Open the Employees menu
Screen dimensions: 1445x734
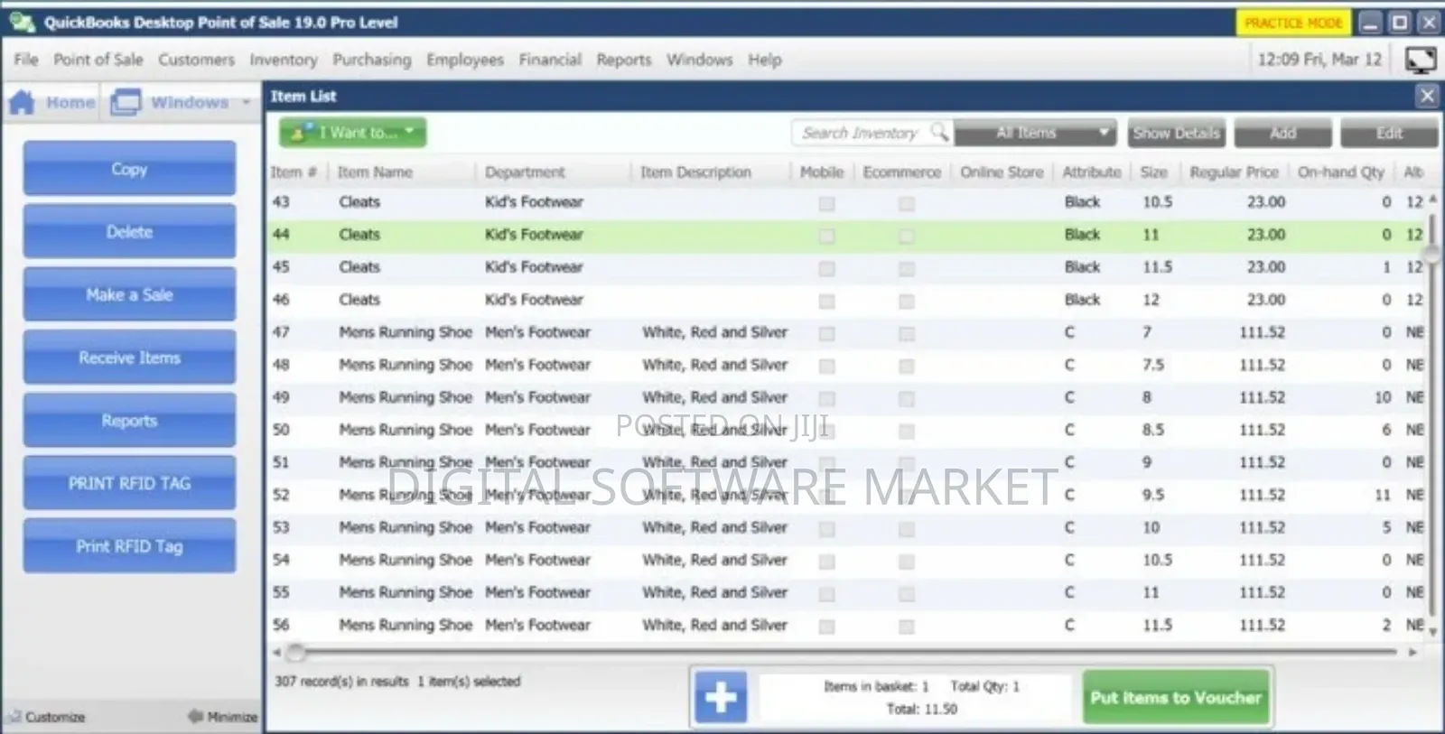465,60
